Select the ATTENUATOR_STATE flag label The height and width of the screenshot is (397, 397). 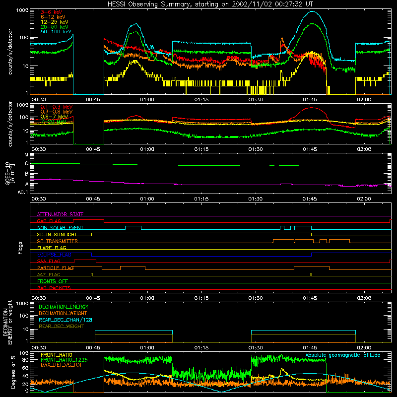coord(60,214)
